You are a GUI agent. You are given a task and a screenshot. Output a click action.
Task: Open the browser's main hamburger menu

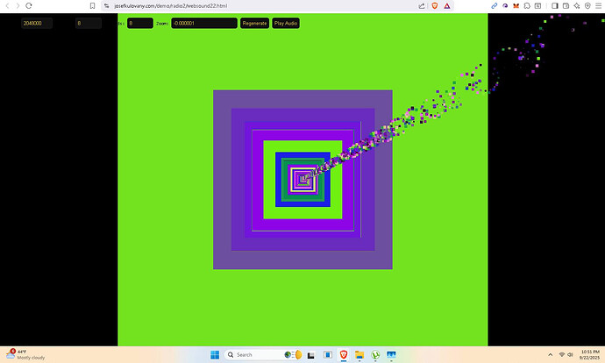(597, 5)
